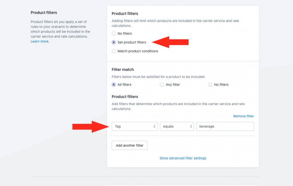Click the 'Remove filter' link
This screenshot has width=293, height=186.
click(x=243, y=116)
